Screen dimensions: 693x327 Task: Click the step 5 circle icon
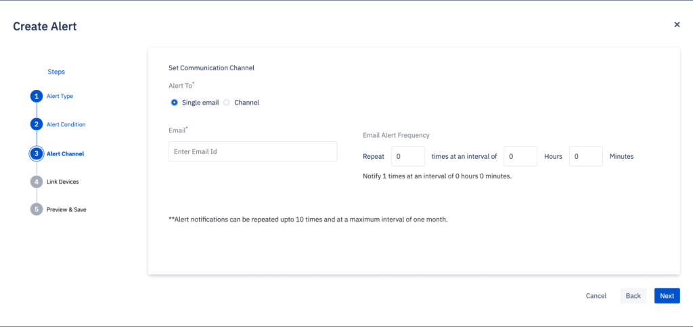coord(37,209)
